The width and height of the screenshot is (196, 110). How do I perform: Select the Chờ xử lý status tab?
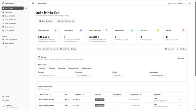46,49
